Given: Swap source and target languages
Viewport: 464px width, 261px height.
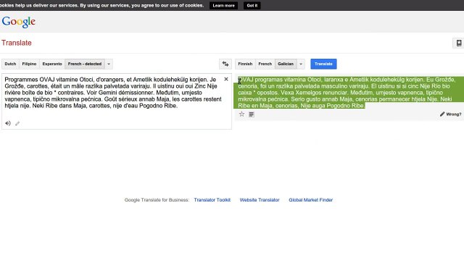Looking at the screenshot, I should click(225, 64).
